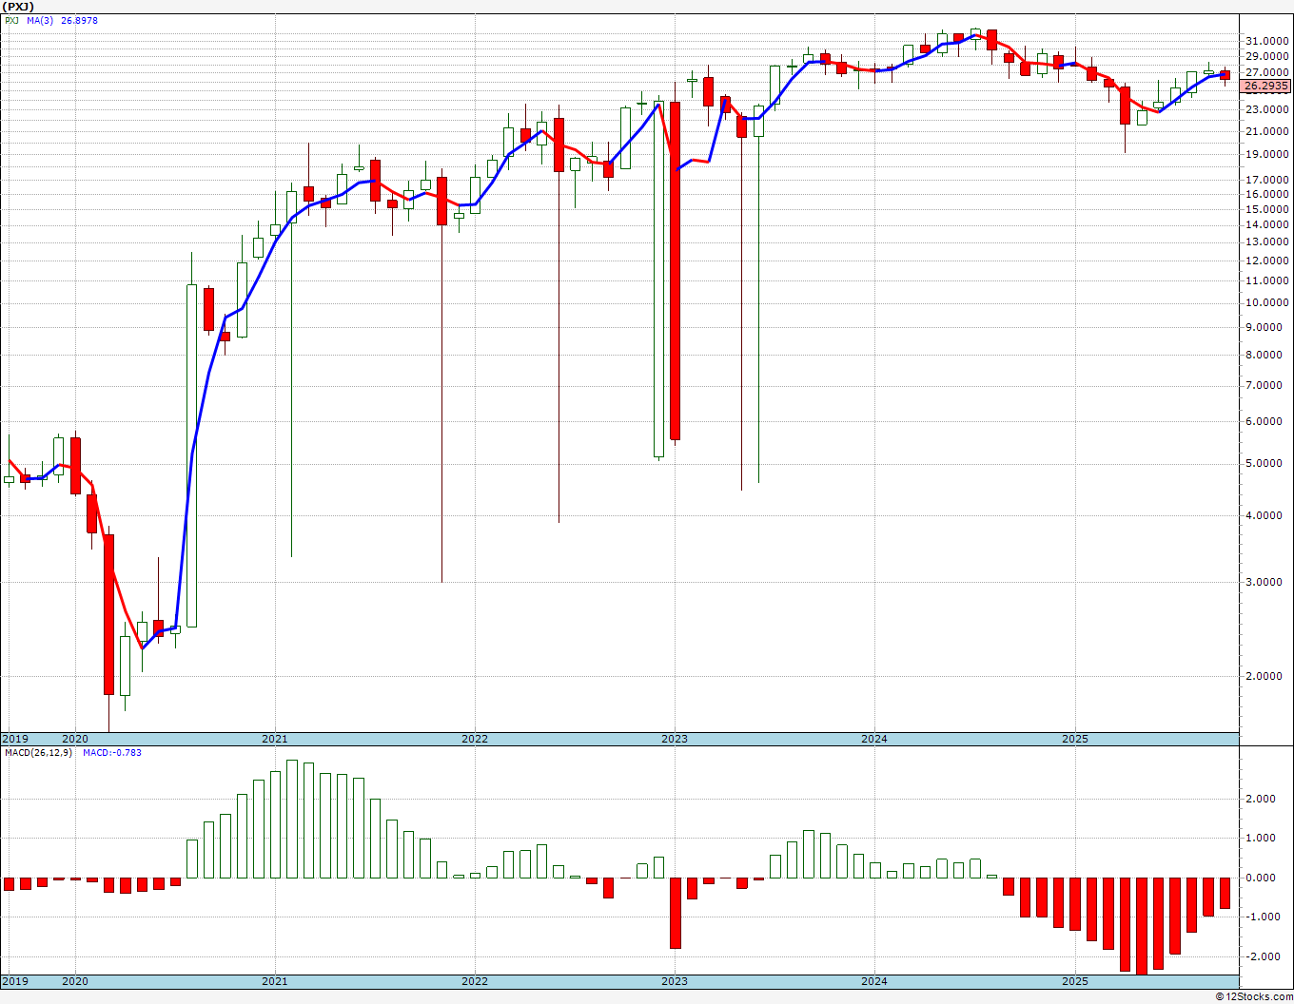Screen dimensions: 1294x1004
Task: Click the MA(3) 26.8978 legend entry
Action: point(62,20)
